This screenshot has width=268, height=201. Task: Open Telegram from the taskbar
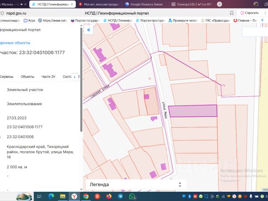coord(120,196)
